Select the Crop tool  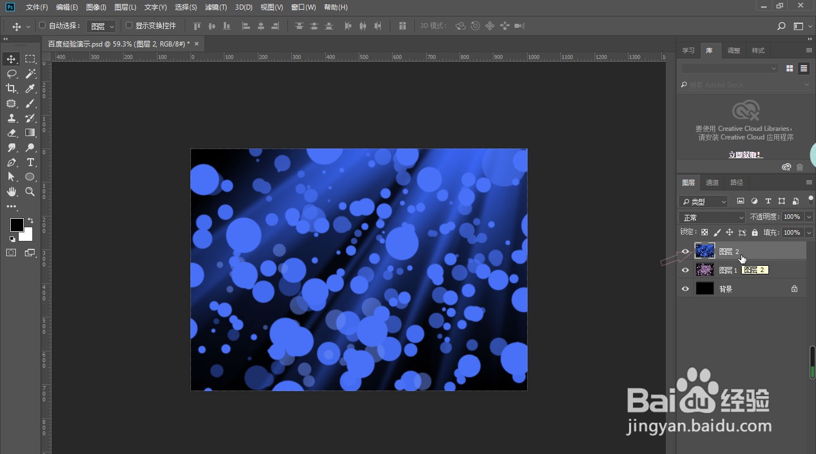click(x=11, y=88)
